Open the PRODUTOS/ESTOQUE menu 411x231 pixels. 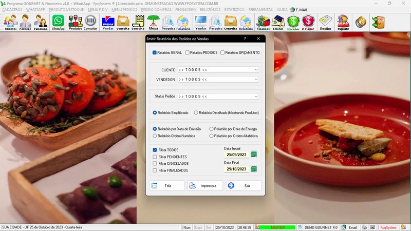pos(66,10)
